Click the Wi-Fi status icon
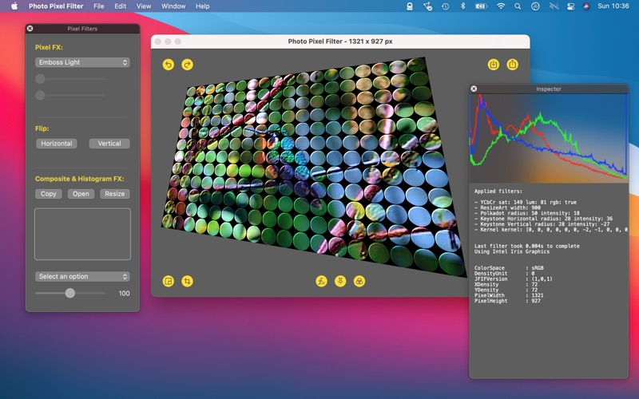Screen dimensions: 639x399 [501, 6]
